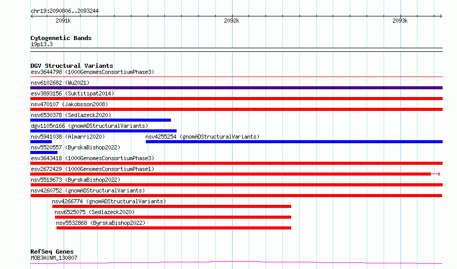This screenshot has height=269, width=457.
Task: Click the purple nsv6102682 variant bar
Action: coord(236,88)
